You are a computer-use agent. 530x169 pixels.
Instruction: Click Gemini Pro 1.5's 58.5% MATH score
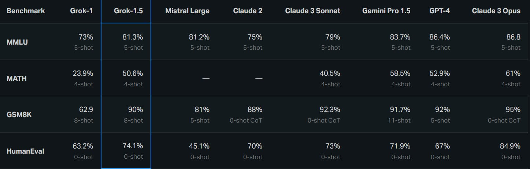coord(400,73)
